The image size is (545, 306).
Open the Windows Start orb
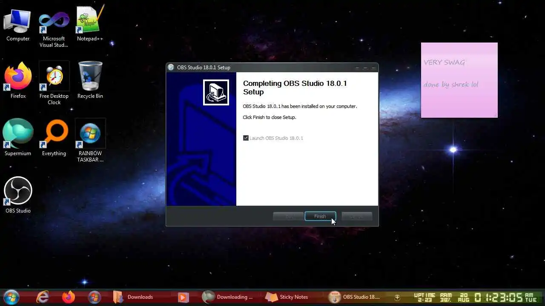pyautogui.click(x=11, y=297)
